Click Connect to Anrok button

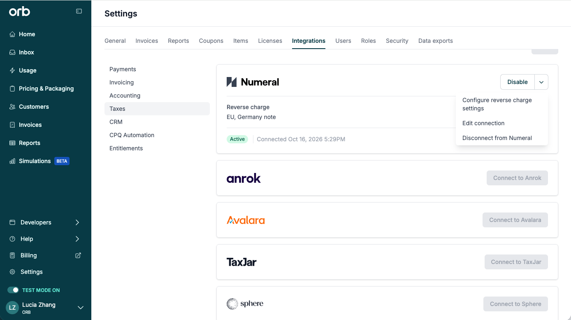coord(517,178)
